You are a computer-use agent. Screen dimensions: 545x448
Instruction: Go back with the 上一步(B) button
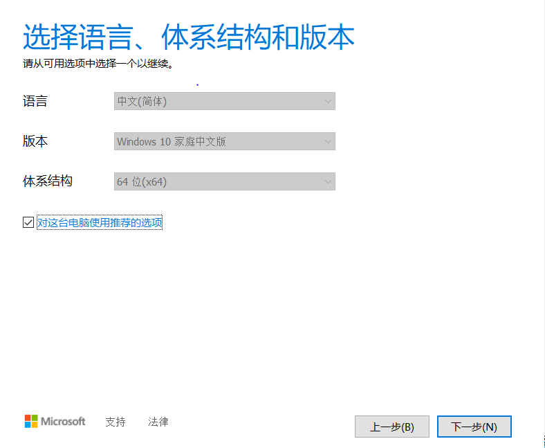(x=391, y=427)
